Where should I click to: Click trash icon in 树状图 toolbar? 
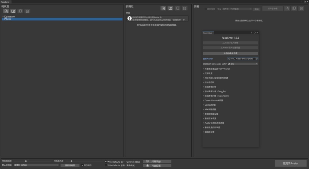[x=27, y=11]
